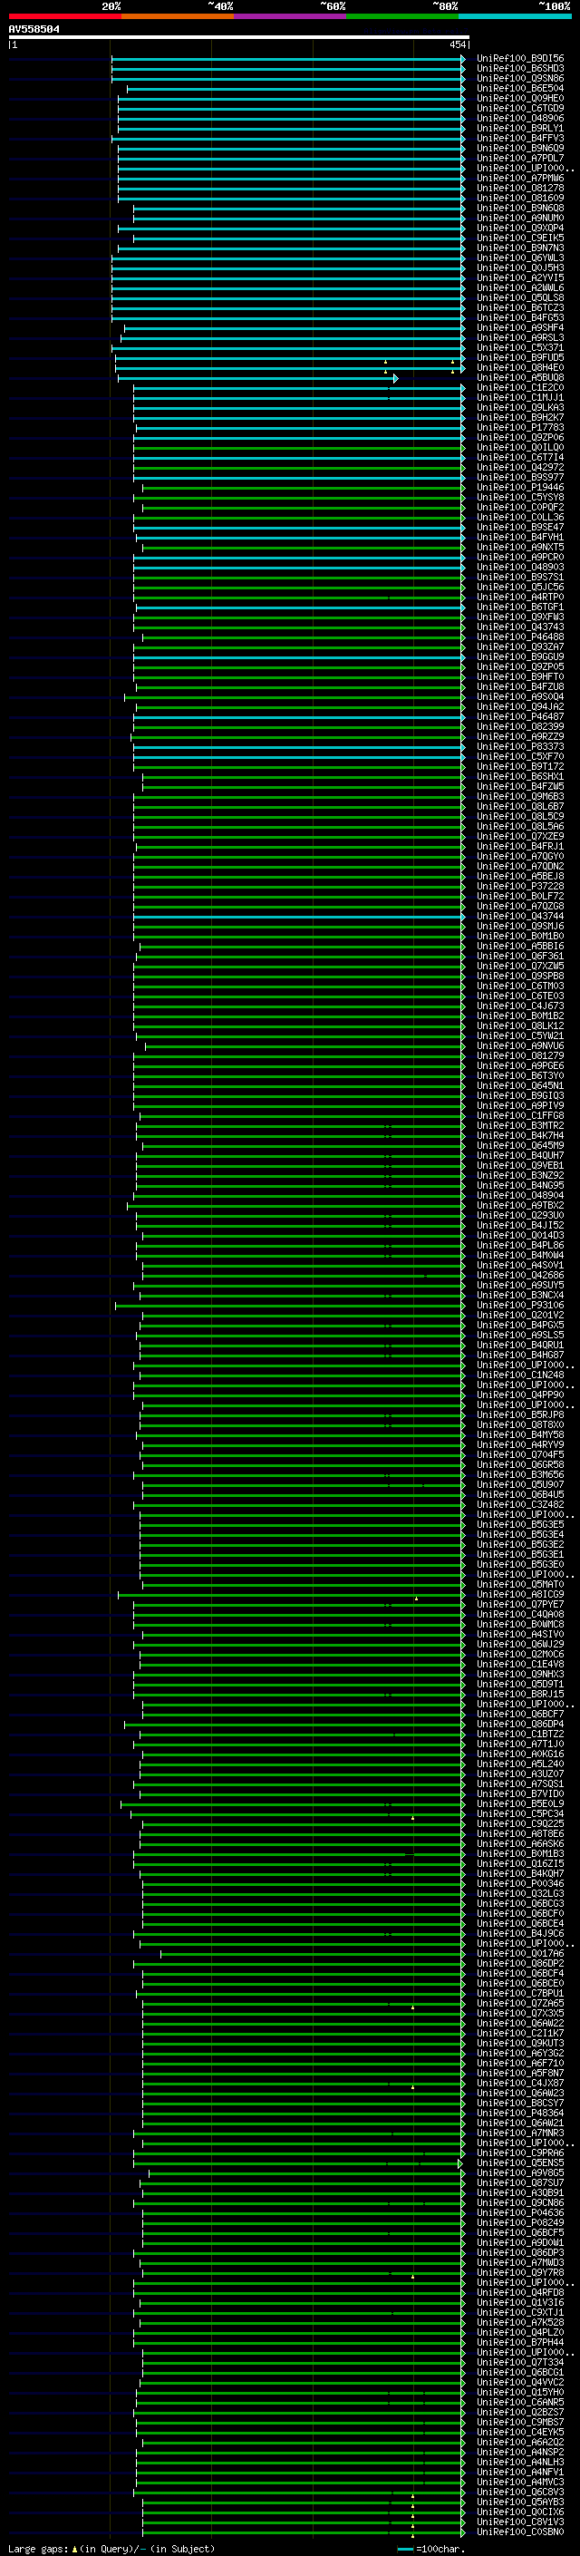Select label UniRef100_Q9XQP4

(520, 228)
